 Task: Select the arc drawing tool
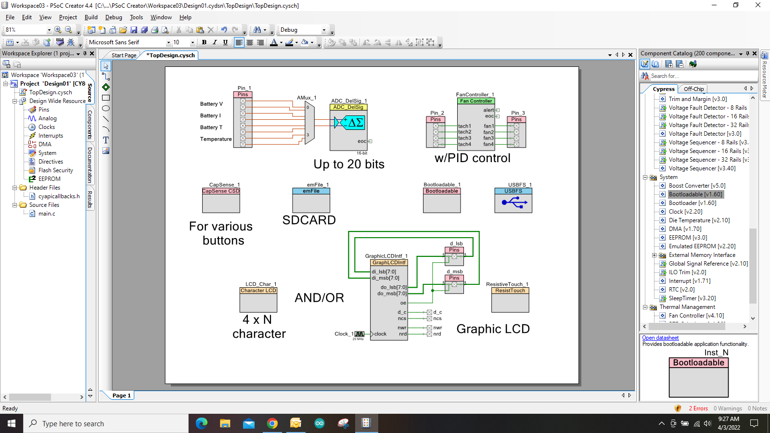pos(106,129)
